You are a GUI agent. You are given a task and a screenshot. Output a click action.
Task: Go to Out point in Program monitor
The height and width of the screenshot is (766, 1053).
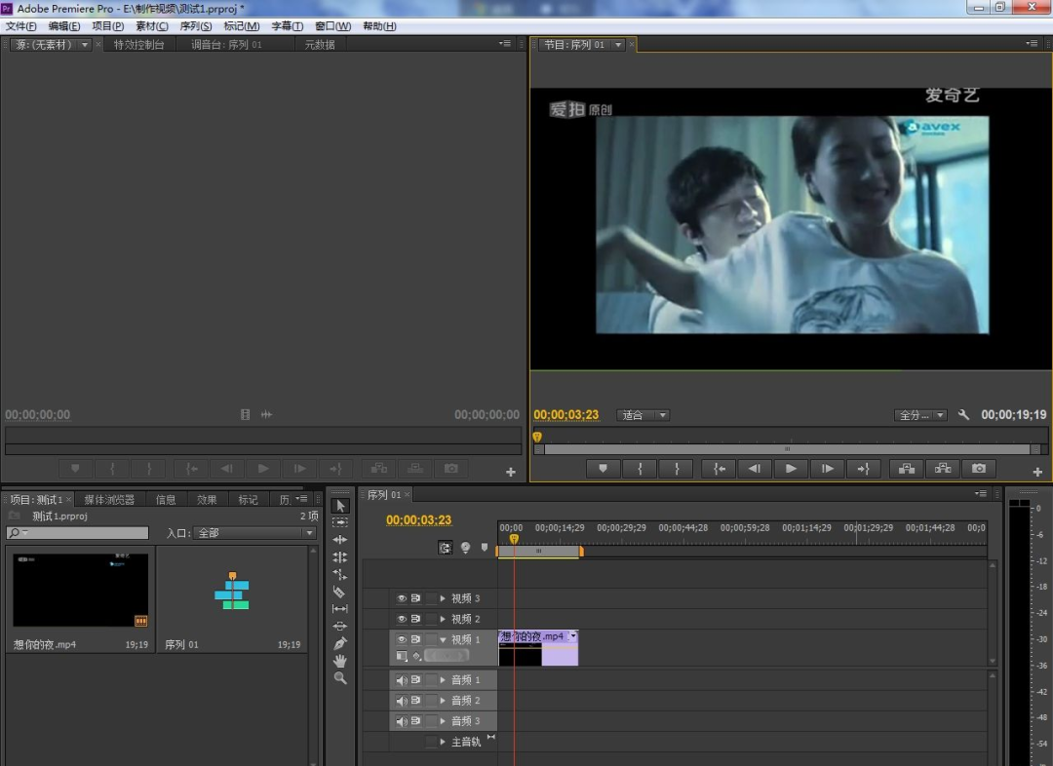coord(864,469)
